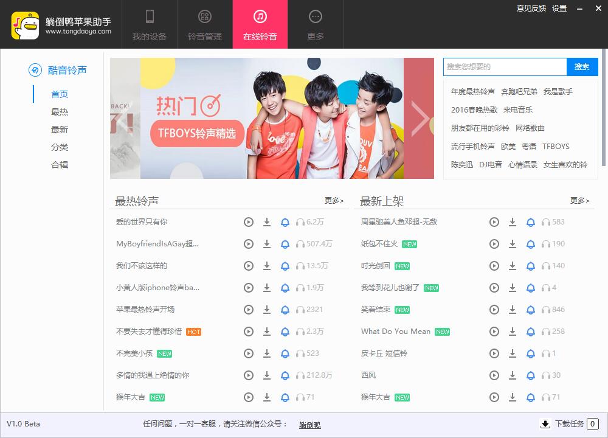The width and height of the screenshot is (608, 438).
Task: Set 爱的世界只有你 as ringtone via bell icon
Action: tap(285, 222)
